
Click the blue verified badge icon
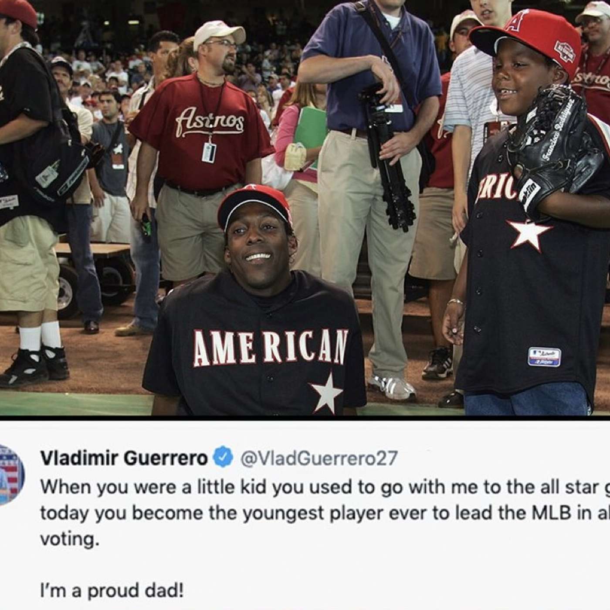pos(223,458)
